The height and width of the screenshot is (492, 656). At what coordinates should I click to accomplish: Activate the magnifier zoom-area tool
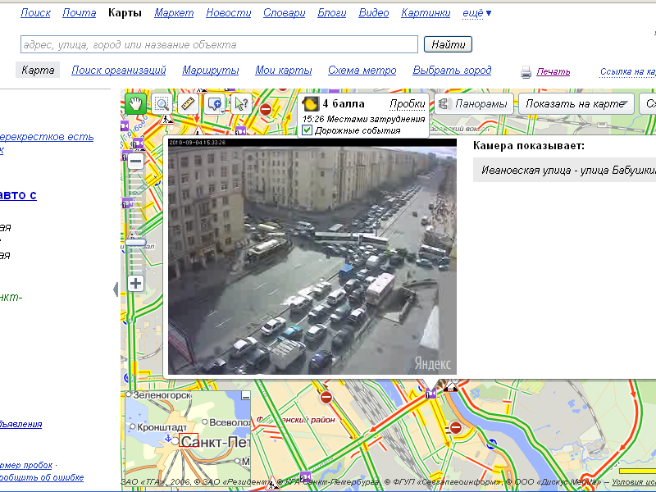pyautogui.click(x=162, y=104)
